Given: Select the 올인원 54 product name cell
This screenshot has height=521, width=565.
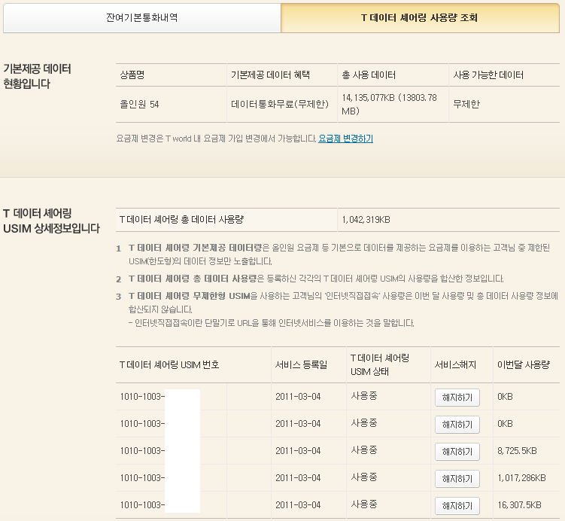Looking at the screenshot, I should coord(172,105).
